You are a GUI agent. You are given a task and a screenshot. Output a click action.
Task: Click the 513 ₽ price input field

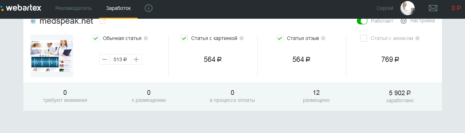[x=120, y=59]
